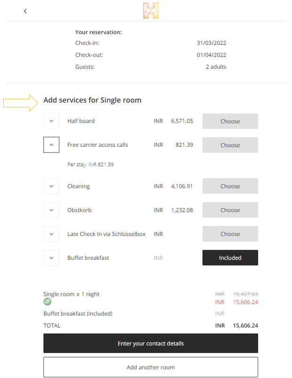The image size is (292, 378).
Task: Click the green discount icon under Single room
Action: [x=47, y=302]
